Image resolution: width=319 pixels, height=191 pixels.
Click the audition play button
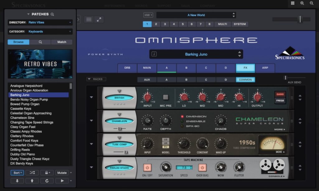pos(62,180)
